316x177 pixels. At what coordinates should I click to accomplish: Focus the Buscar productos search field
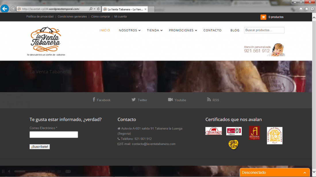pos(264,30)
